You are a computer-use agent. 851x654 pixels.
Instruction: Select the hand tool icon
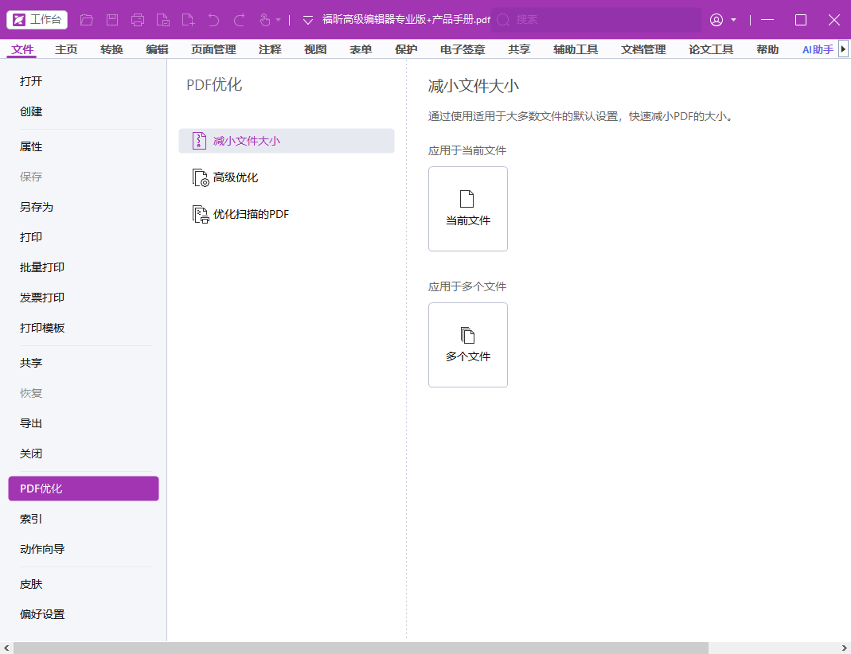[264, 20]
